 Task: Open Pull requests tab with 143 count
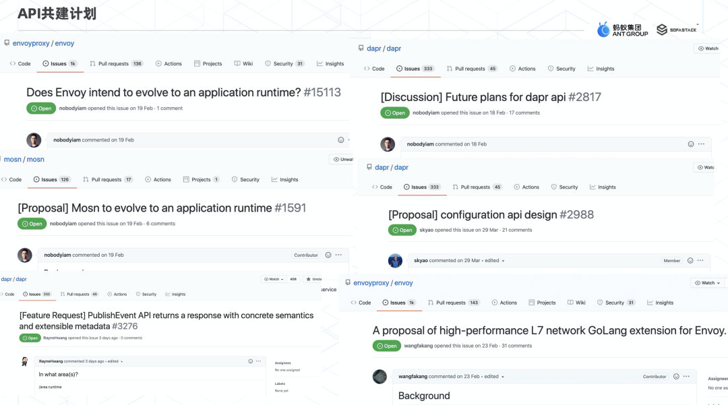coord(454,303)
